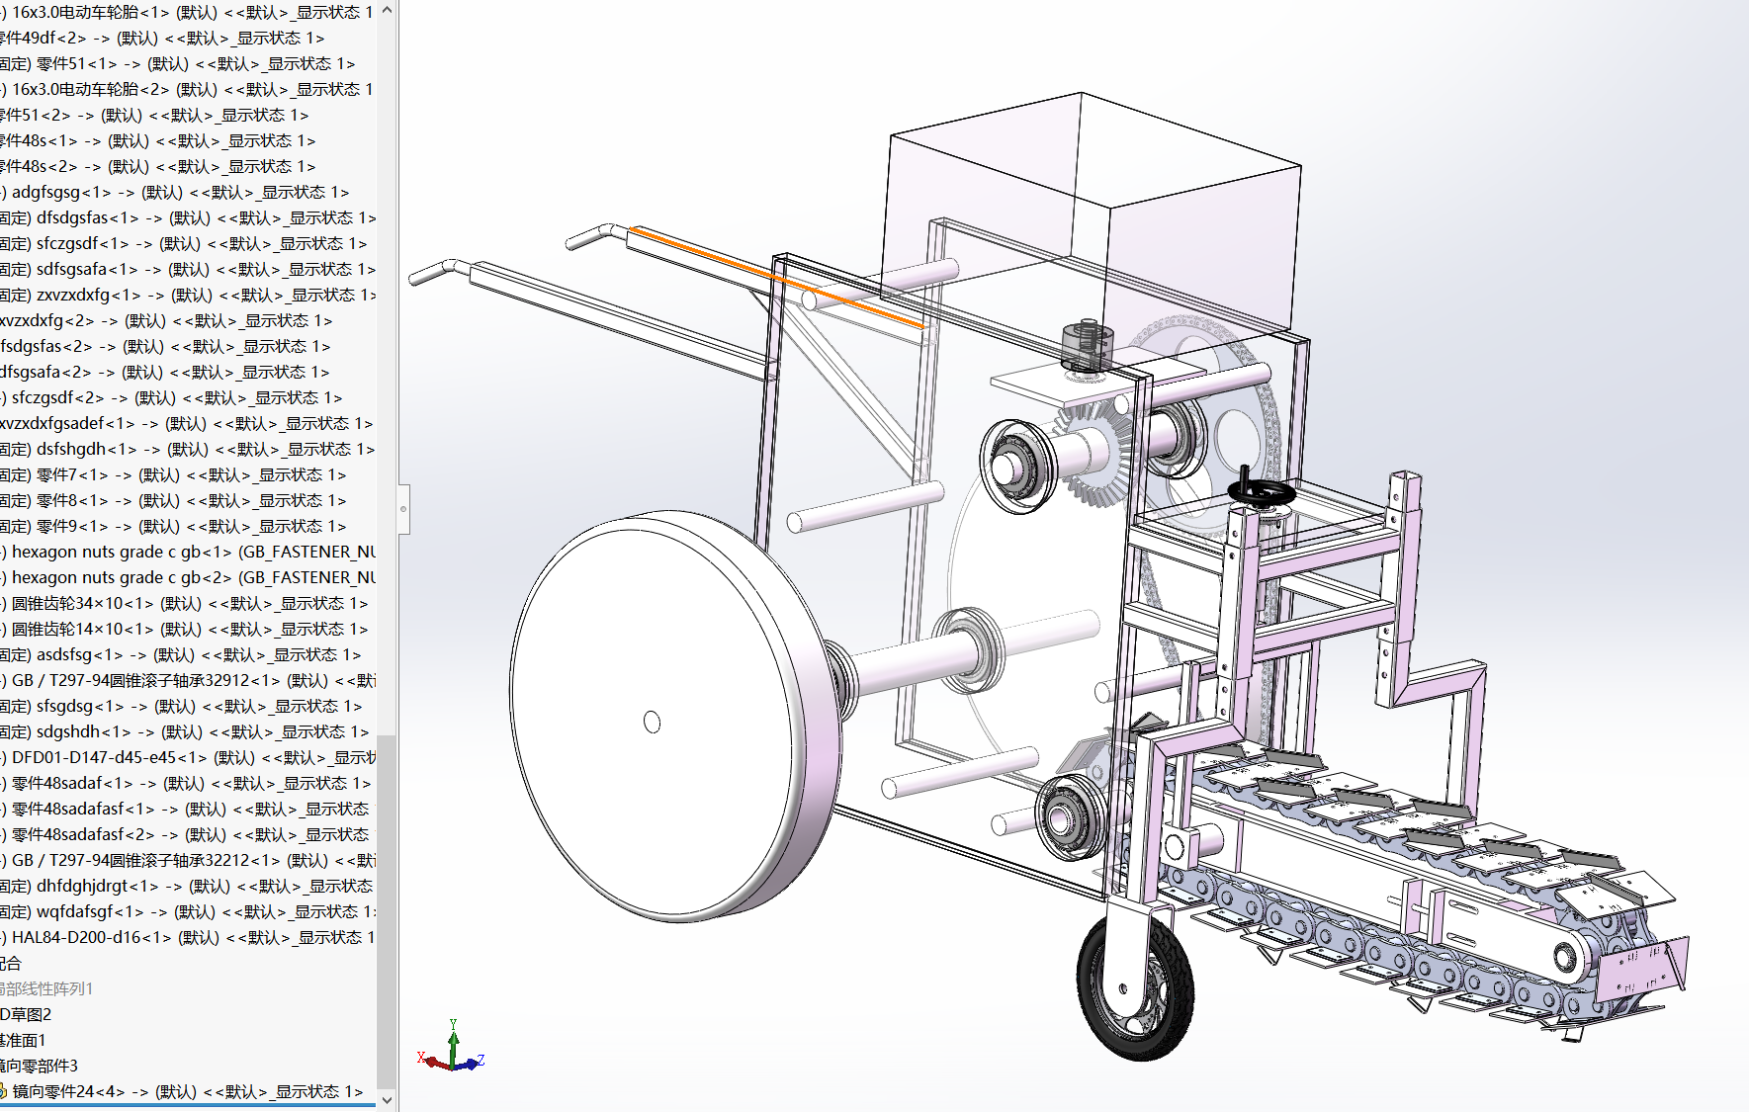Viewport: 1749px width, 1112px height.
Task: Select the orange highlighted handle edge
Action: click(777, 278)
